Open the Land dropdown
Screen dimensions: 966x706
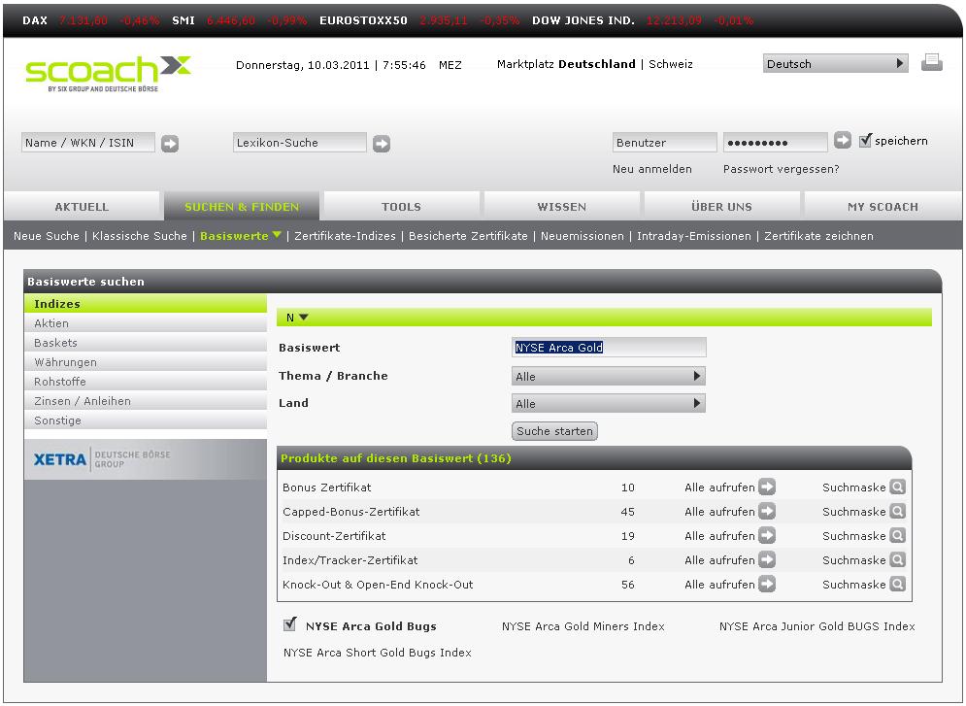pyautogui.click(x=608, y=404)
